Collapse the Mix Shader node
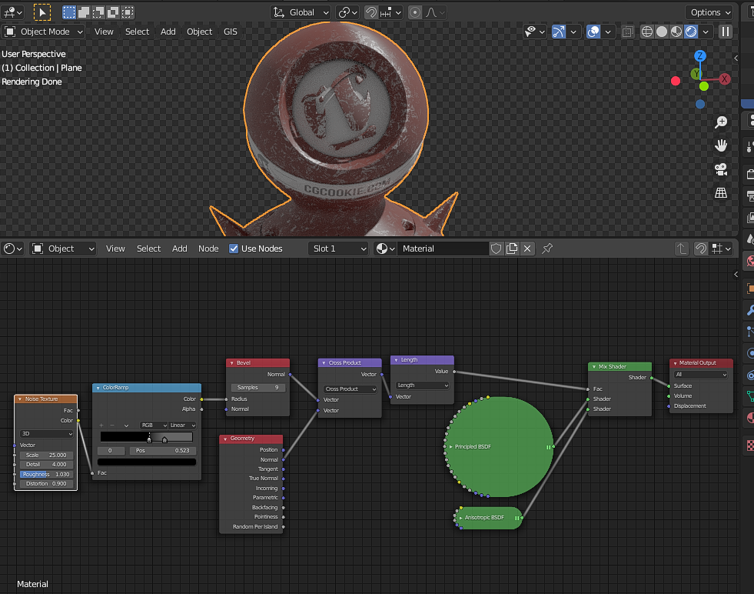Image resolution: width=754 pixels, height=594 pixels. coord(594,367)
